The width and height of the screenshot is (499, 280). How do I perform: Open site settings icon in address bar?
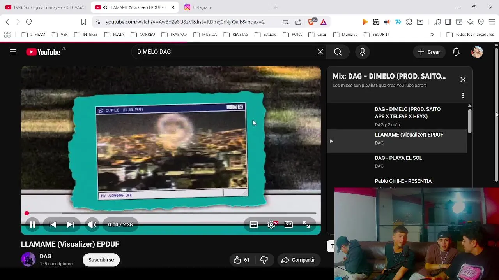[x=97, y=22]
